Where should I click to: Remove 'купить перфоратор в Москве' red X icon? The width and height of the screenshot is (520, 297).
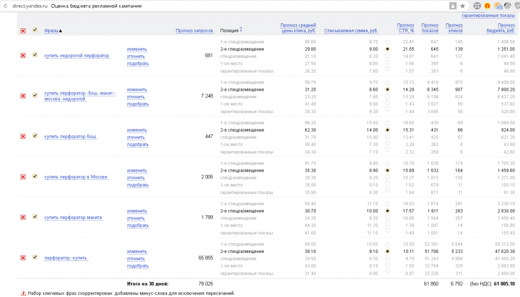pos(23,177)
